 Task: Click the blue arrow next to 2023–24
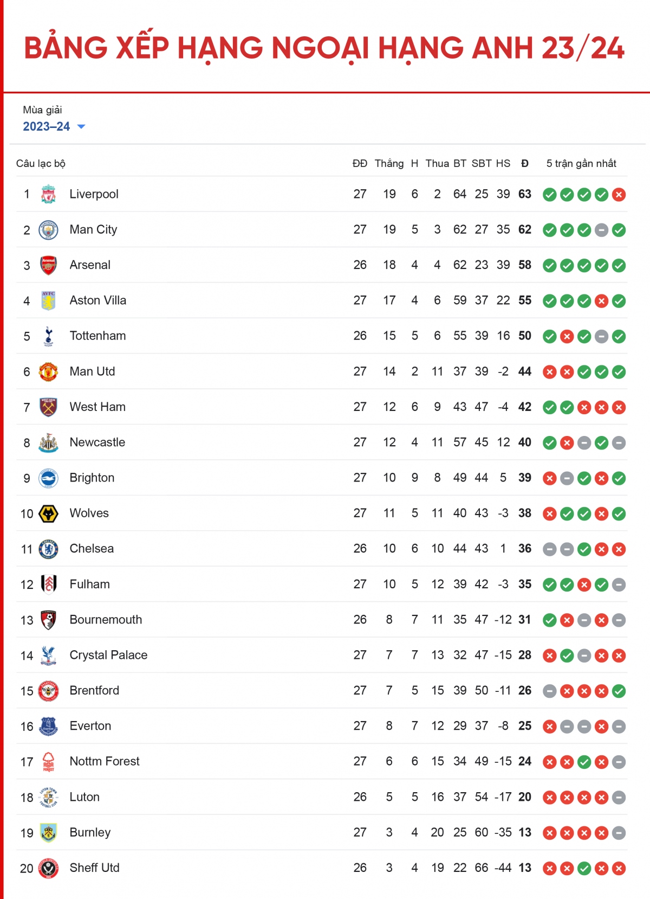[81, 127]
